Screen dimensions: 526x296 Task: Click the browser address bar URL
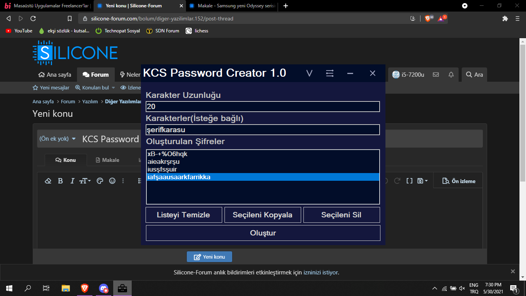click(162, 18)
